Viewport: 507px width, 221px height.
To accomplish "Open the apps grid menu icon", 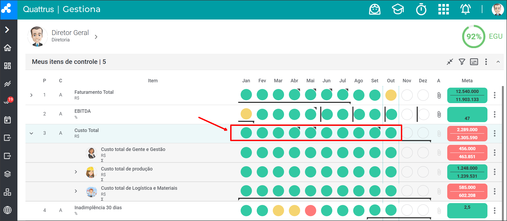I will pyautogui.click(x=443, y=10).
